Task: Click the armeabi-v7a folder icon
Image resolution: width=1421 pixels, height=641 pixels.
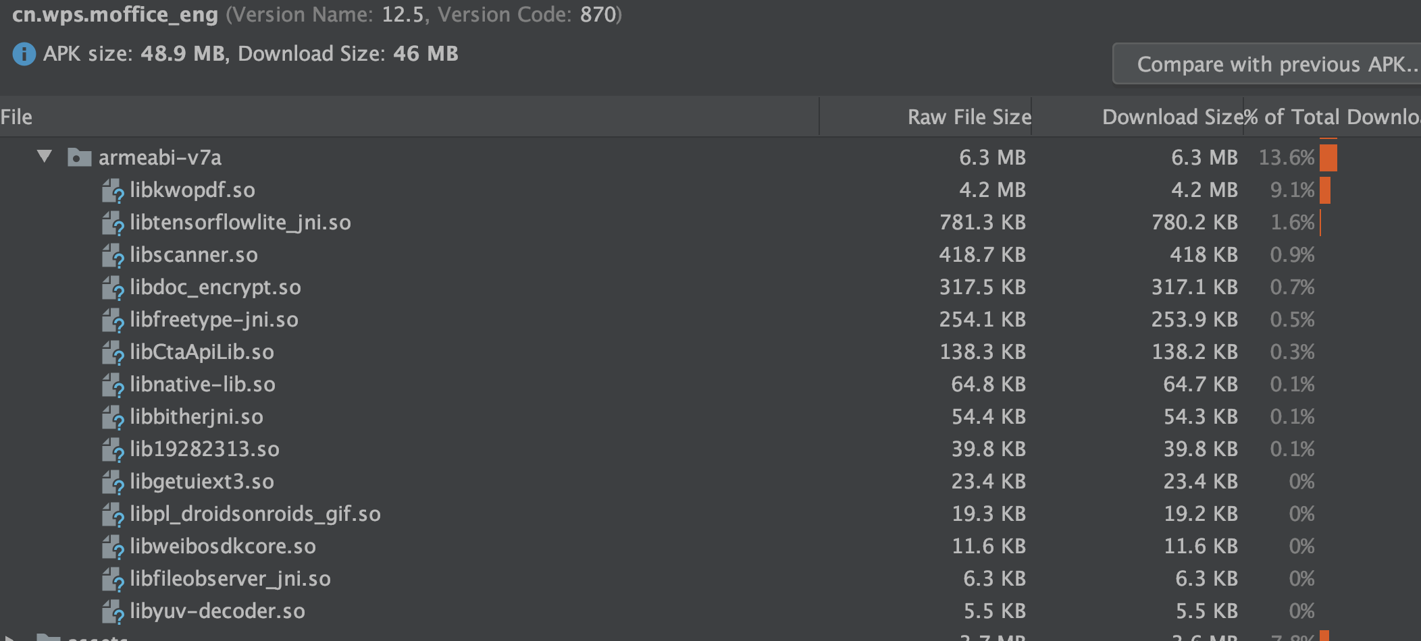Action: click(80, 158)
